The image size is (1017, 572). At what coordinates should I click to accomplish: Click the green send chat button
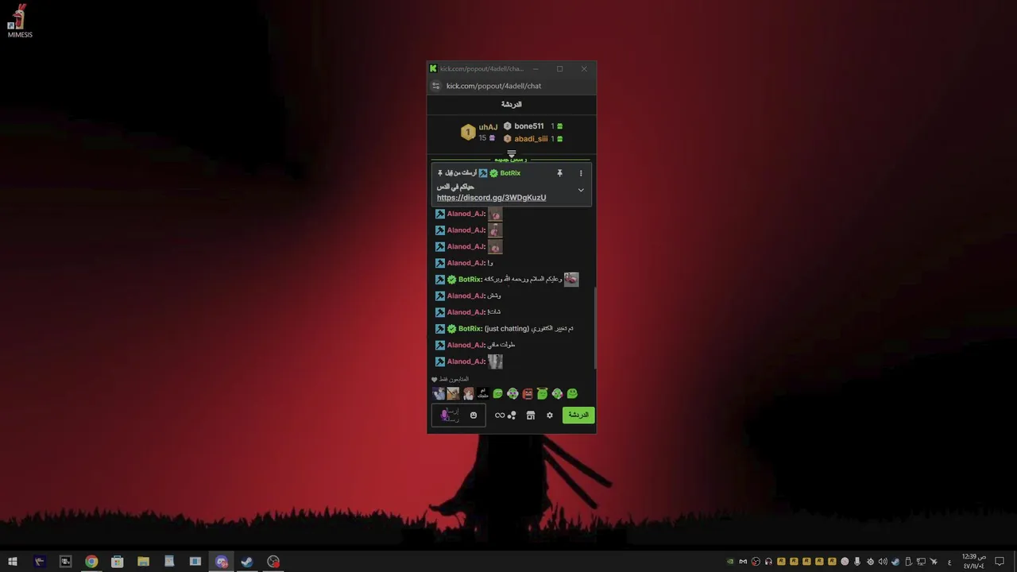point(578,415)
